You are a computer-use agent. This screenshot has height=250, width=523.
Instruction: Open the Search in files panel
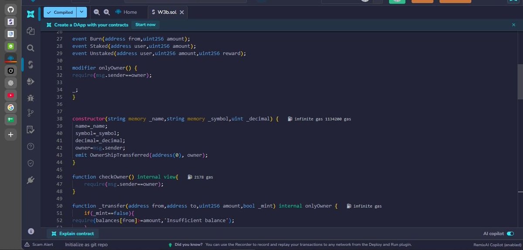tap(31, 48)
